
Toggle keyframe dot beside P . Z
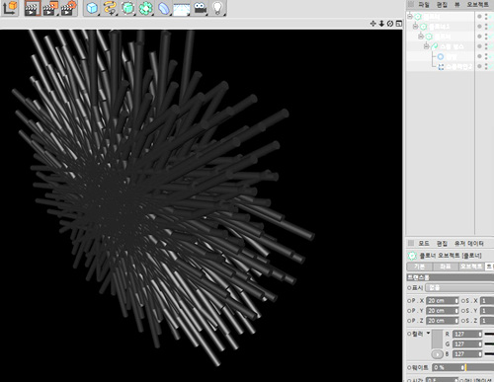click(x=409, y=321)
